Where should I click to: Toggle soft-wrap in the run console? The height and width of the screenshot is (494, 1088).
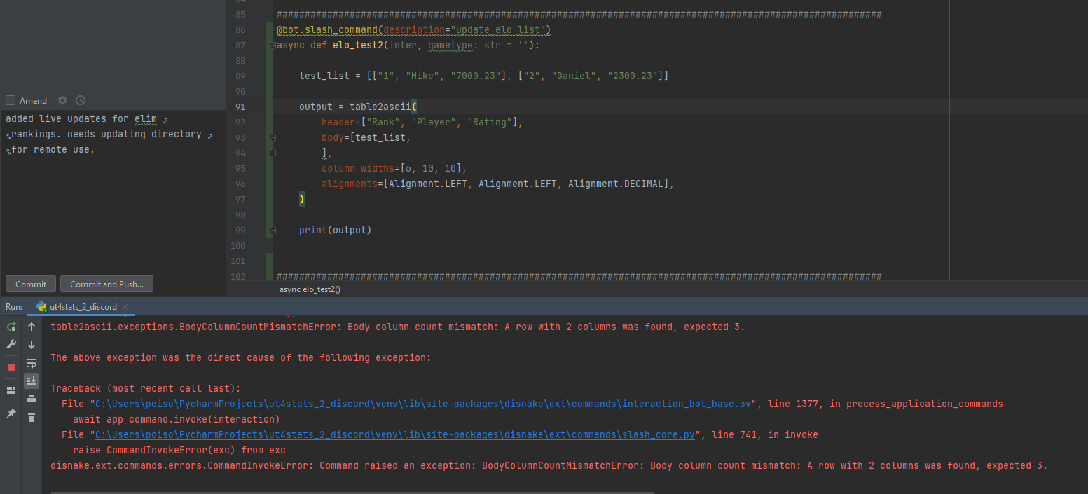click(31, 362)
